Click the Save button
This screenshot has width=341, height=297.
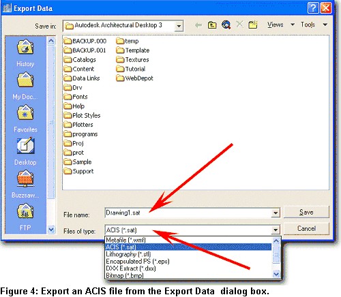coord(306,212)
